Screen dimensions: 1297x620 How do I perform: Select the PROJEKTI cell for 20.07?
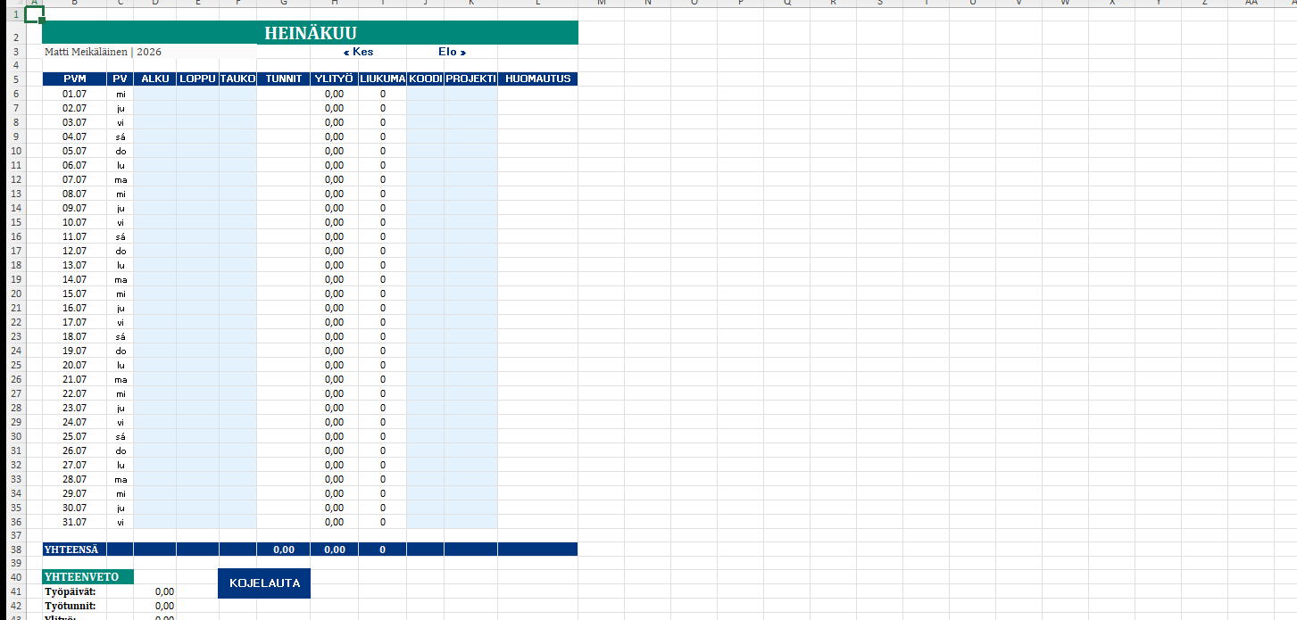click(470, 365)
